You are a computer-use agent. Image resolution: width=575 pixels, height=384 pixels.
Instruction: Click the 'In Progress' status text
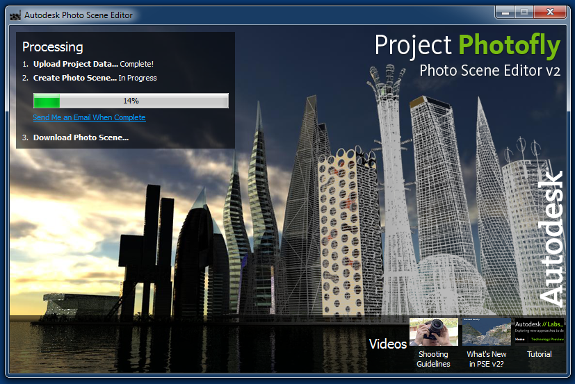(x=138, y=78)
